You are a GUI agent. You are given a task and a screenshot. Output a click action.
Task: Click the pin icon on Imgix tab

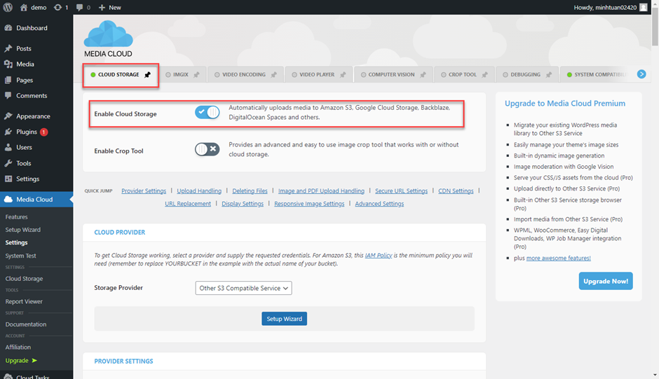click(x=196, y=75)
